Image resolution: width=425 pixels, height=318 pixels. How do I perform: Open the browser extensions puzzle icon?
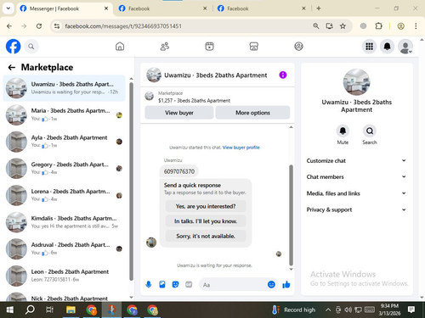(378, 26)
